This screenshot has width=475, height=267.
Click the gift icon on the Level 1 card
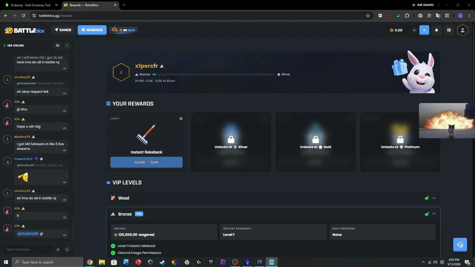tap(181, 119)
